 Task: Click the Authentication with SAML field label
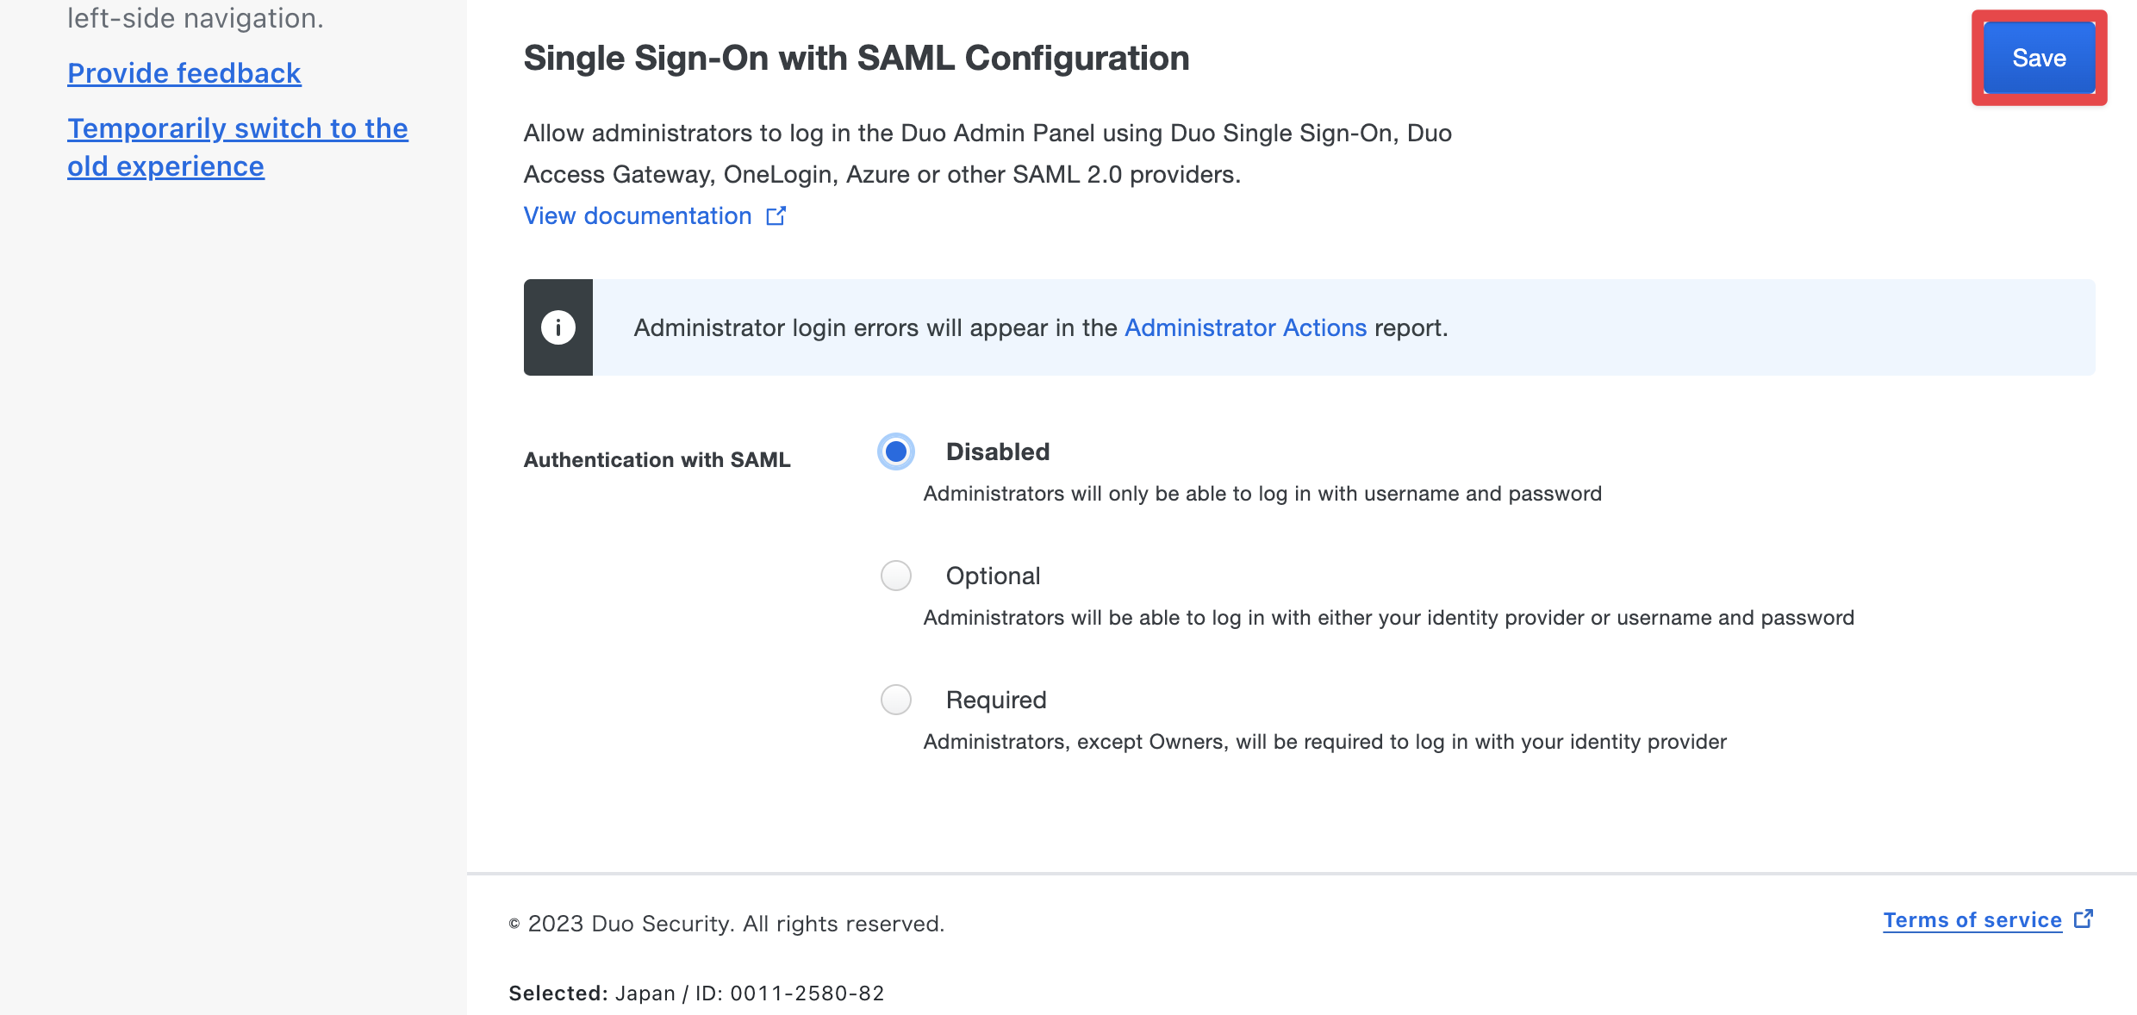657,460
